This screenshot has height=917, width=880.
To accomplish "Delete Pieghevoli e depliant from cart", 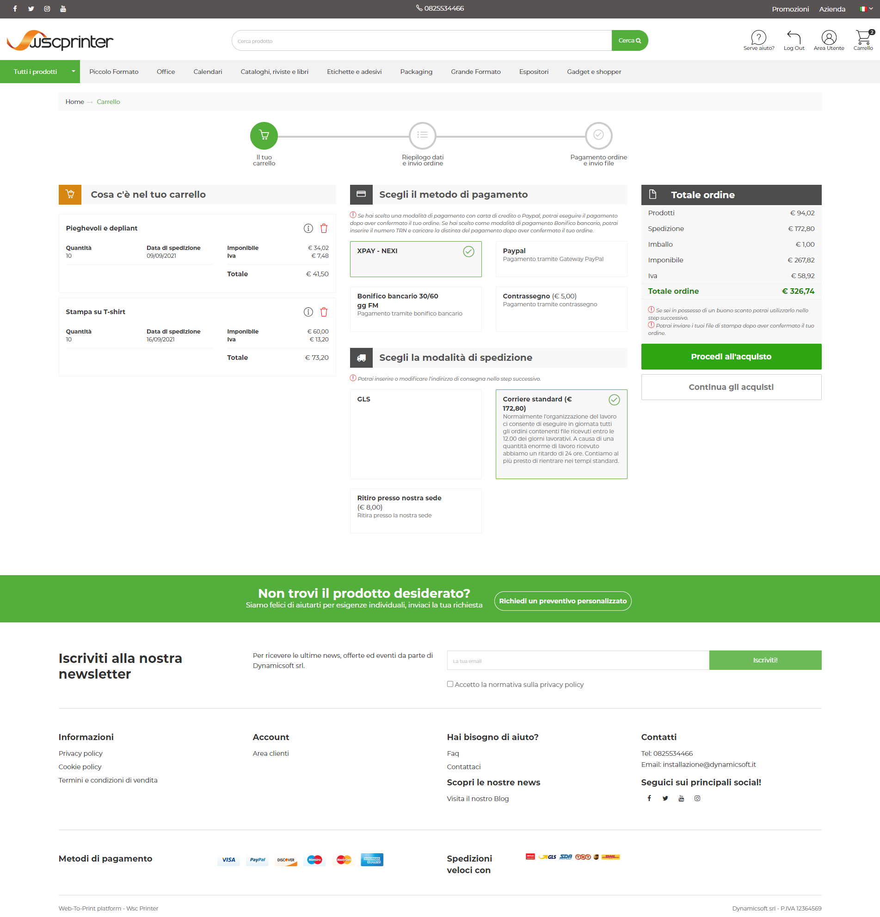I will click(324, 228).
